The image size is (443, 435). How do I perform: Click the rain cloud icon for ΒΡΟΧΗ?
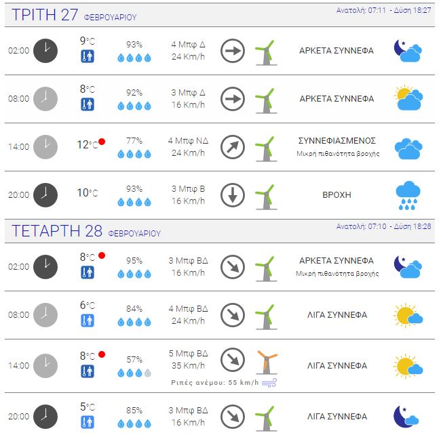click(408, 195)
